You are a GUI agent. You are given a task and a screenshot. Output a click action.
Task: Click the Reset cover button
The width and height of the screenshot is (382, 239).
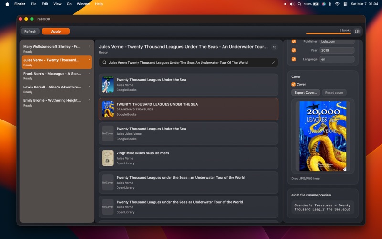pos(334,92)
